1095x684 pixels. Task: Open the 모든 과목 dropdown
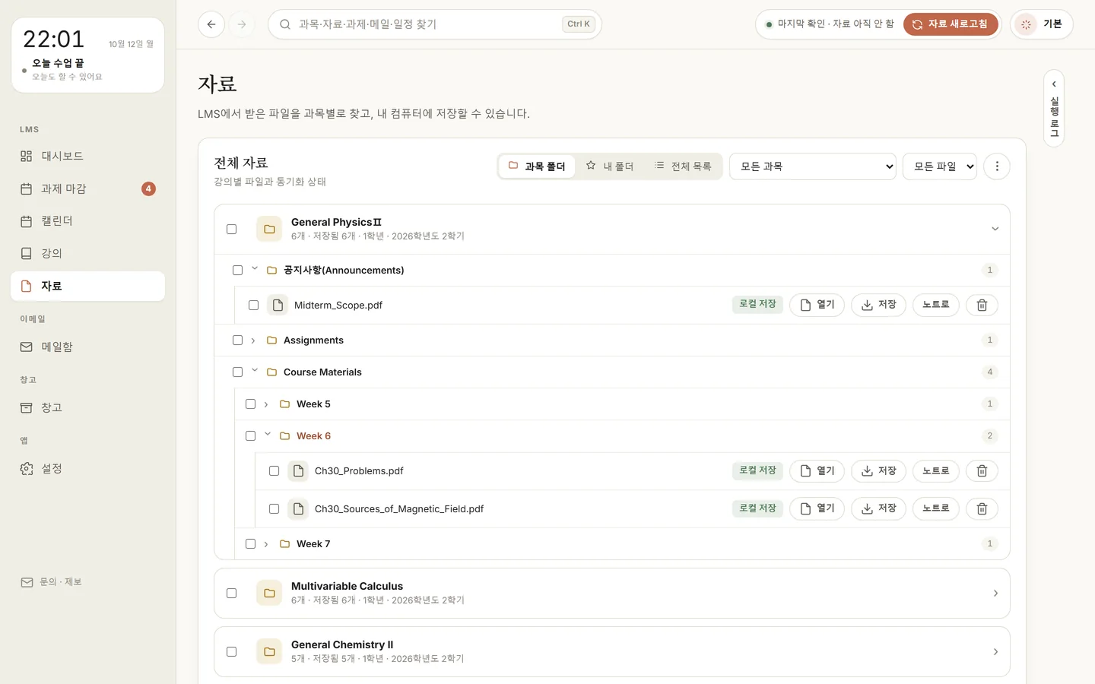click(x=812, y=166)
